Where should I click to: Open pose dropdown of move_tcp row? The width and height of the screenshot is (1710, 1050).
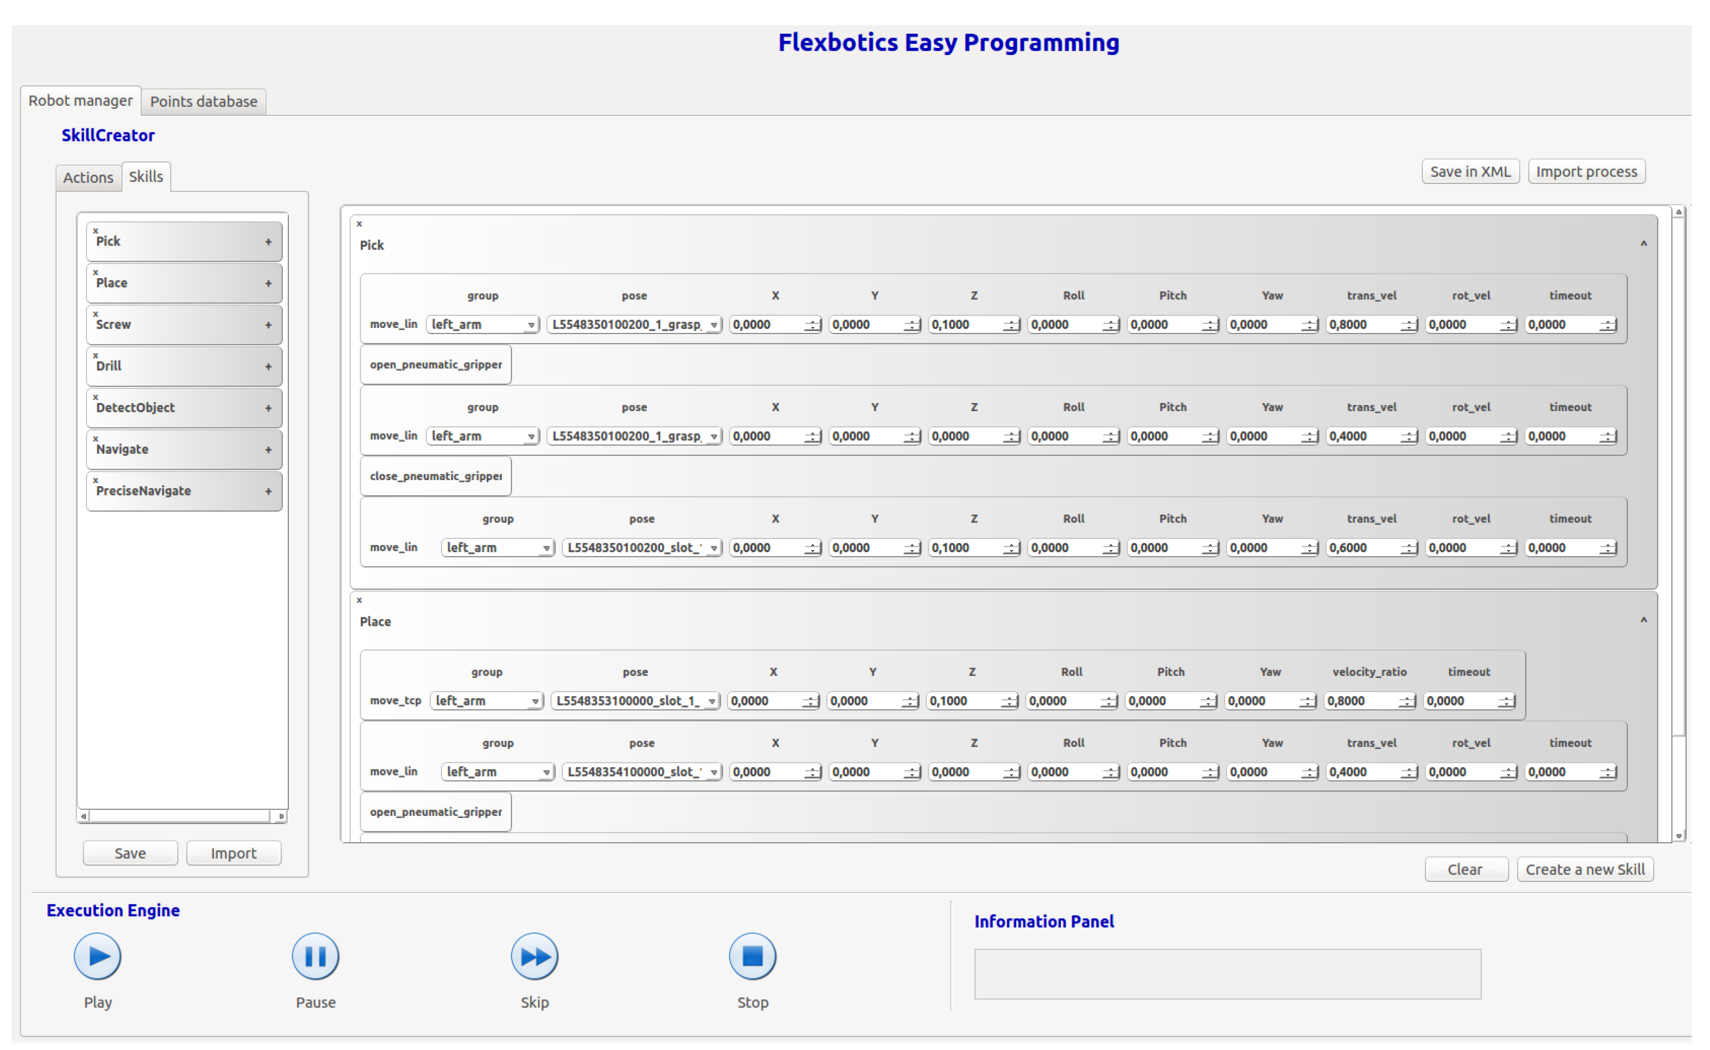635,700
